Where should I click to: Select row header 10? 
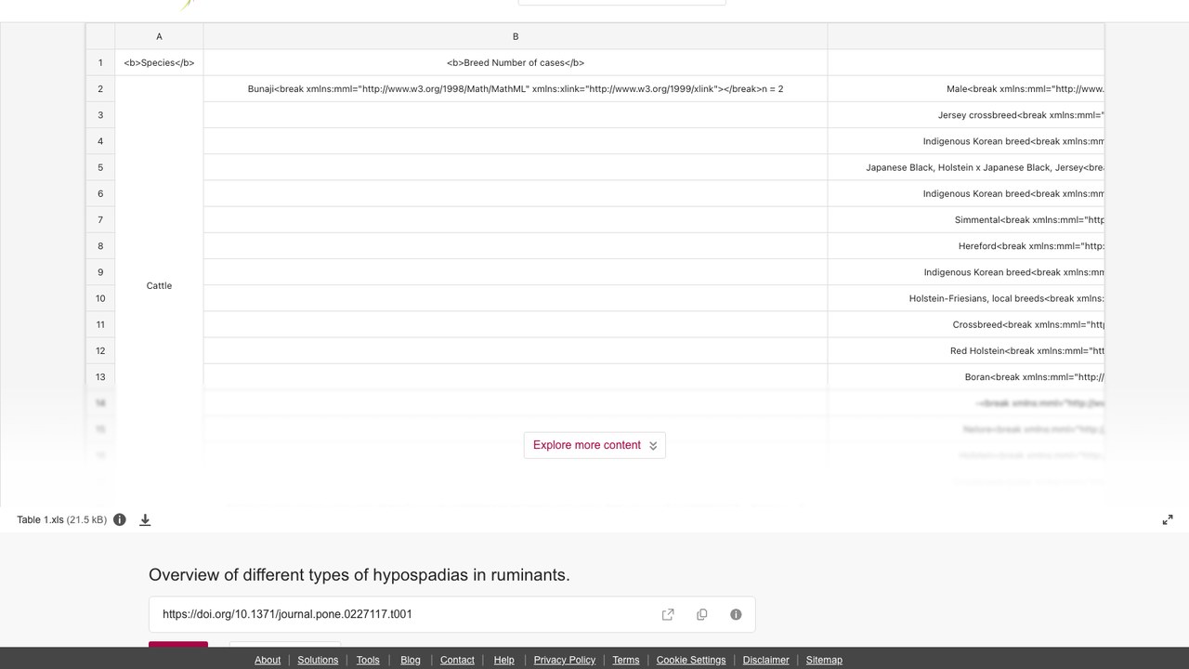[x=100, y=298]
